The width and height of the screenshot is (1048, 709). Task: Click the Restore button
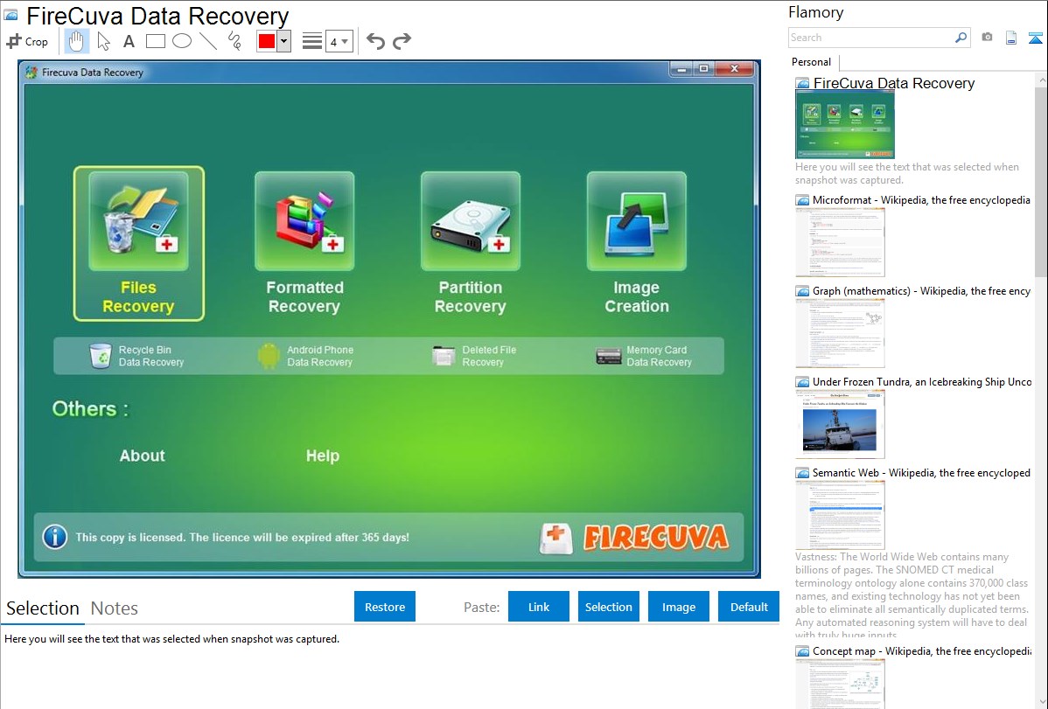point(385,607)
